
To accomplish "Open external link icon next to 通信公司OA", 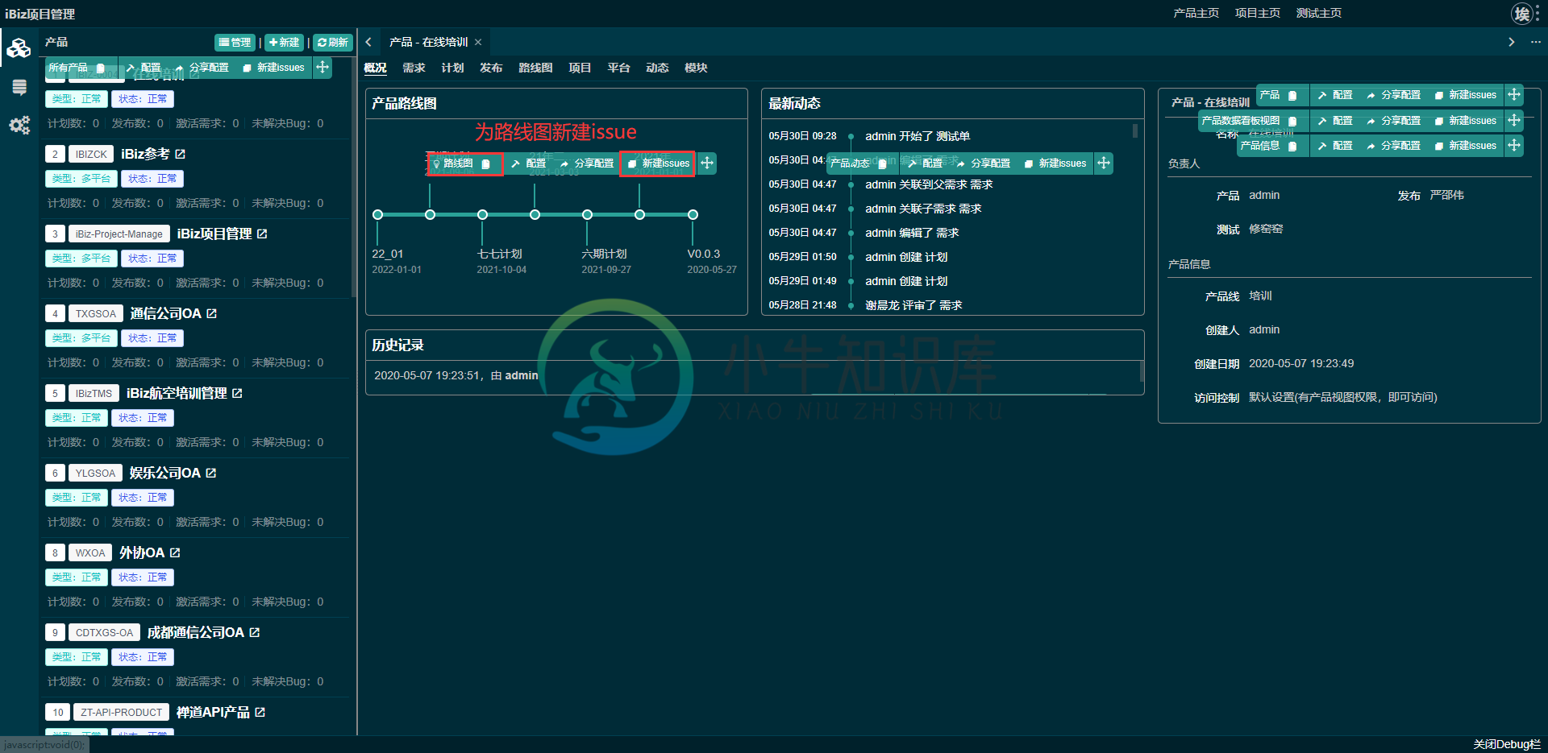I will tap(211, 313).
